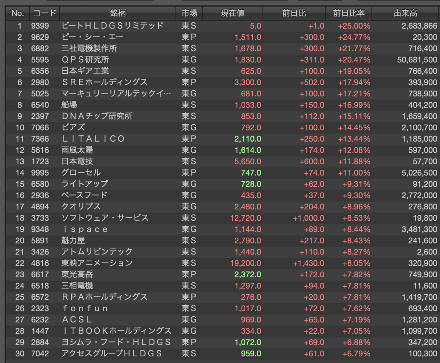Image resolution: width=440 pixels, height=363 pixels.
Task: Click stock code 9348
Action: pyautogui.click(x=40, y=229)
